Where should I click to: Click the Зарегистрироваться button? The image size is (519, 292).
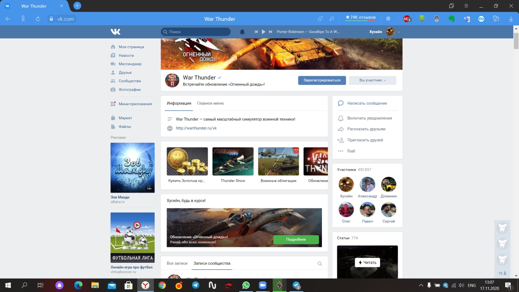point(322,80)
